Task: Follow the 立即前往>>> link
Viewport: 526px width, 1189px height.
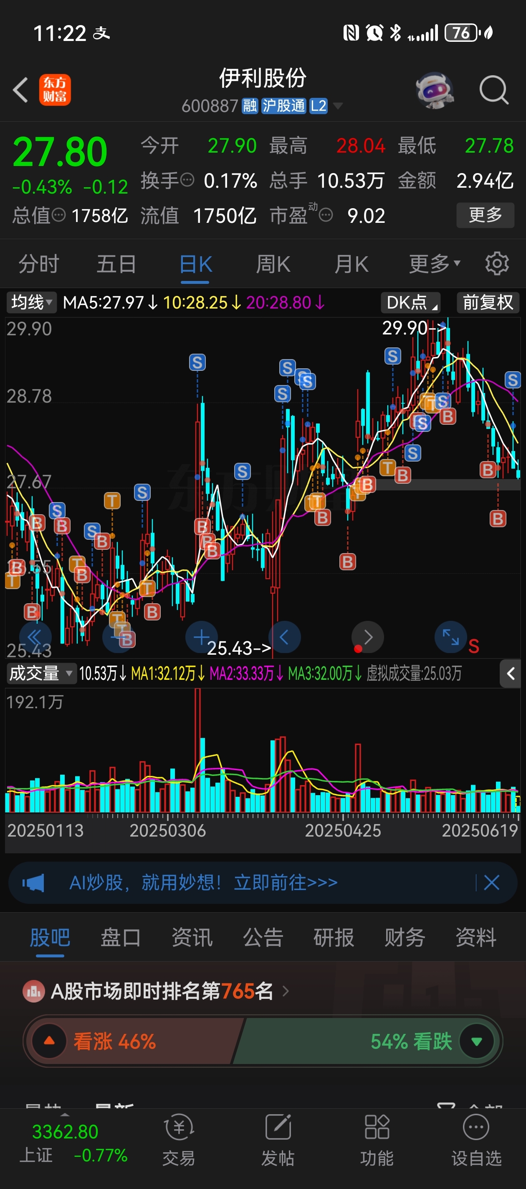Action: pyautogui.click(x=286, y=883)
